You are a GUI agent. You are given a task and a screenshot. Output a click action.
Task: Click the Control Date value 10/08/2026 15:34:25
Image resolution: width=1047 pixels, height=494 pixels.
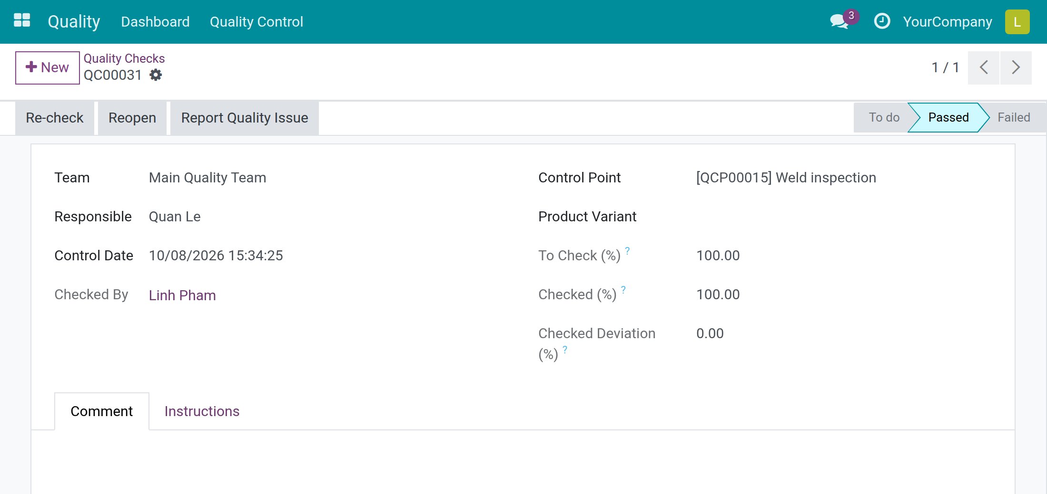click(216, 256)
